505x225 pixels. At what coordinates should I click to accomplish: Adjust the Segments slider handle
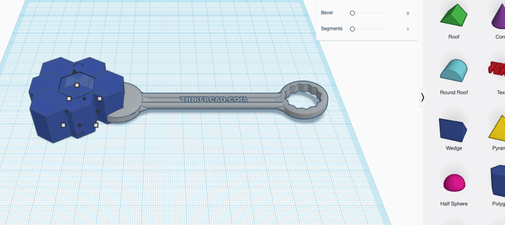click(352, 29)
